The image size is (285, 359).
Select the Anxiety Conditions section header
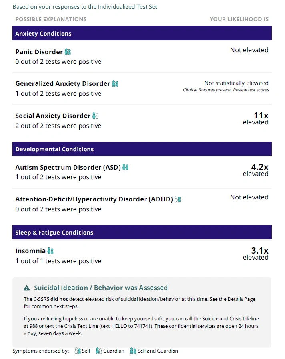142,33
